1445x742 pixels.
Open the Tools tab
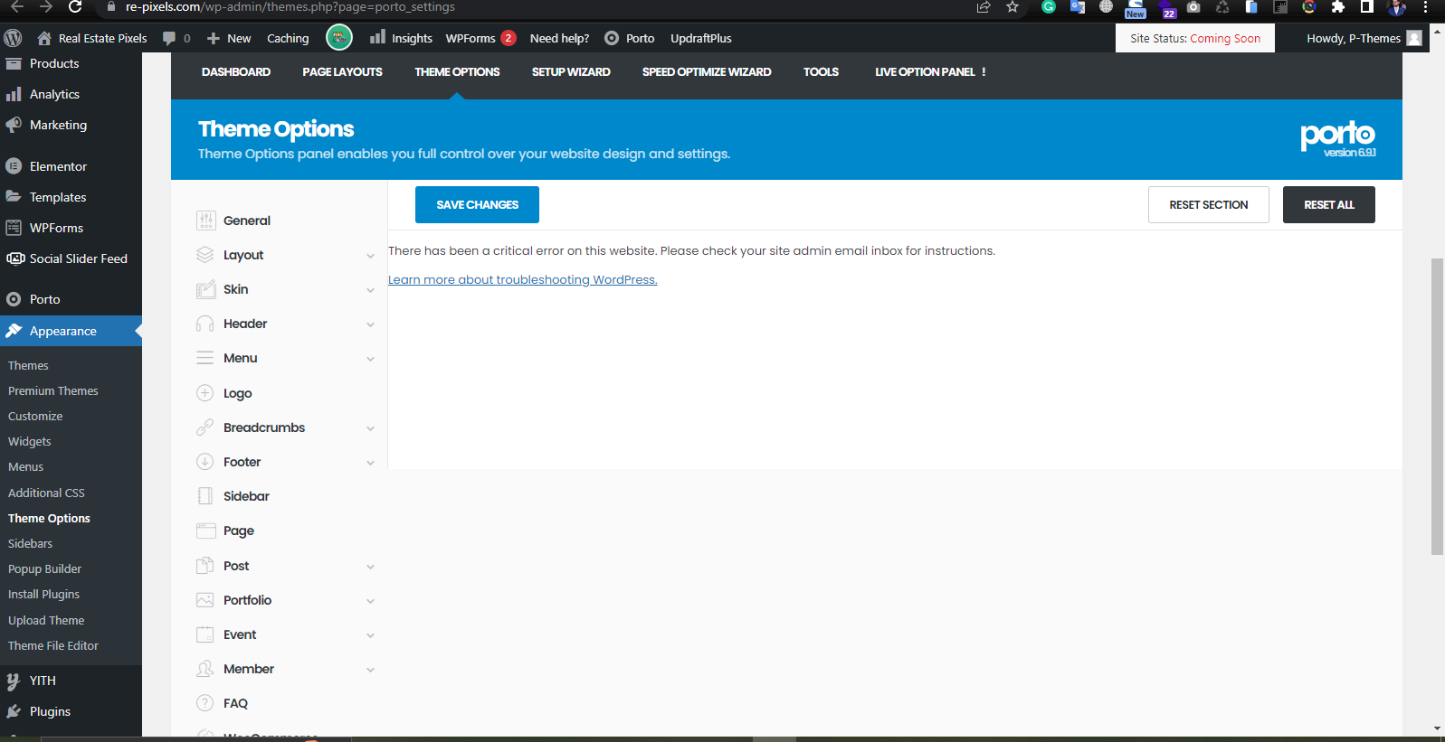pos(821,72)
